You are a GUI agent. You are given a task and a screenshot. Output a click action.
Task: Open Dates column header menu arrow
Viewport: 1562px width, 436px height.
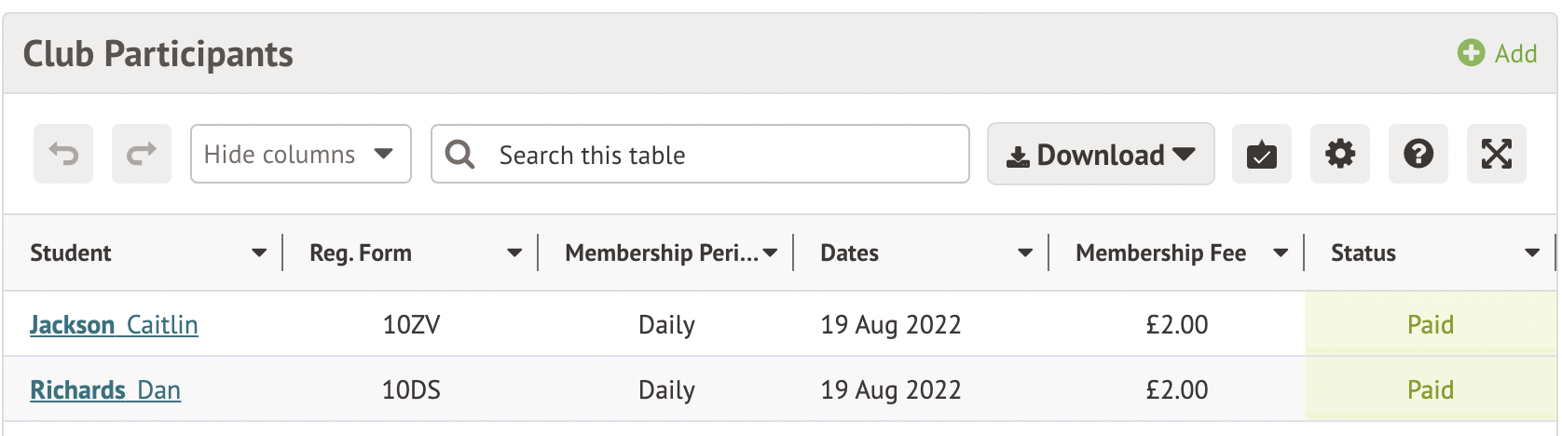[x=1025, y=252]
